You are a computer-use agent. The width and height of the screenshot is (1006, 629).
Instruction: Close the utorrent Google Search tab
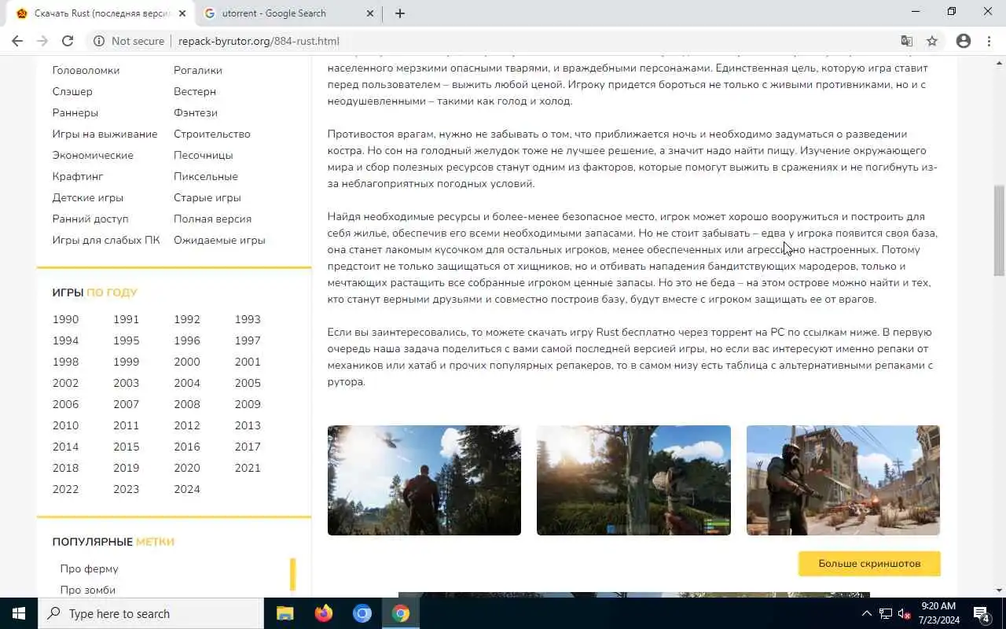click(x=371, y=13)
